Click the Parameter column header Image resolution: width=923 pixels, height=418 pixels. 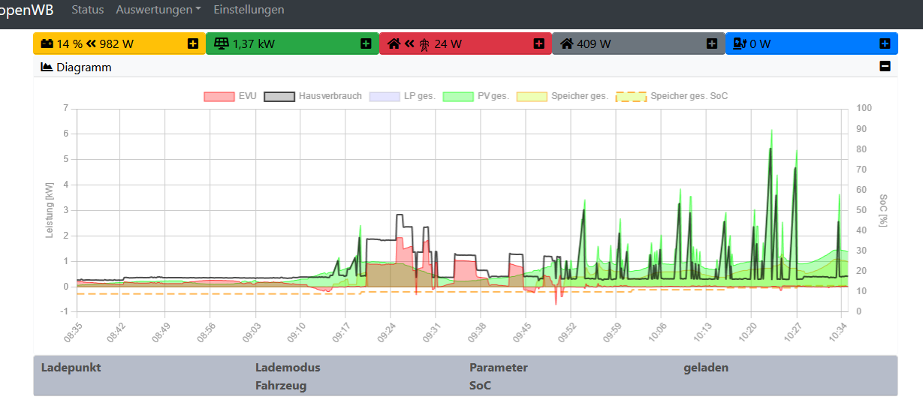pos(499,367)
